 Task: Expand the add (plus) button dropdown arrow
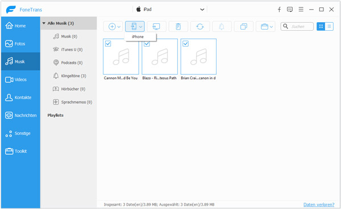(119, 27)
